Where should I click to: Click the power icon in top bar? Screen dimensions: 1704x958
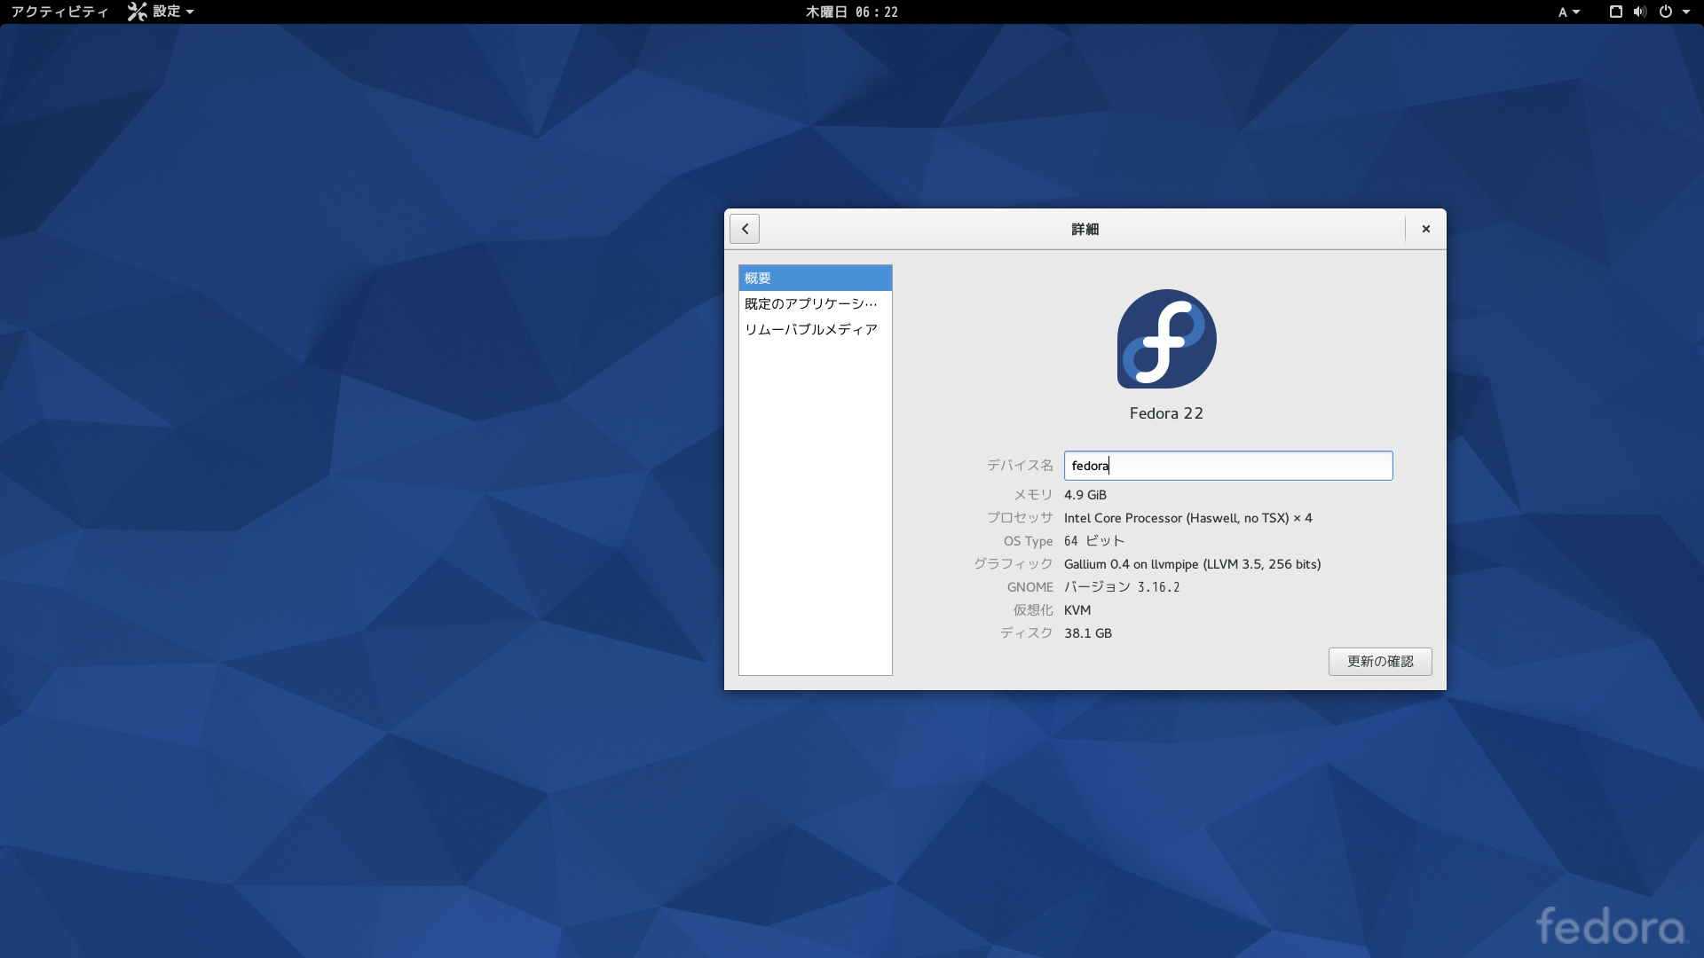(1666, 12)
